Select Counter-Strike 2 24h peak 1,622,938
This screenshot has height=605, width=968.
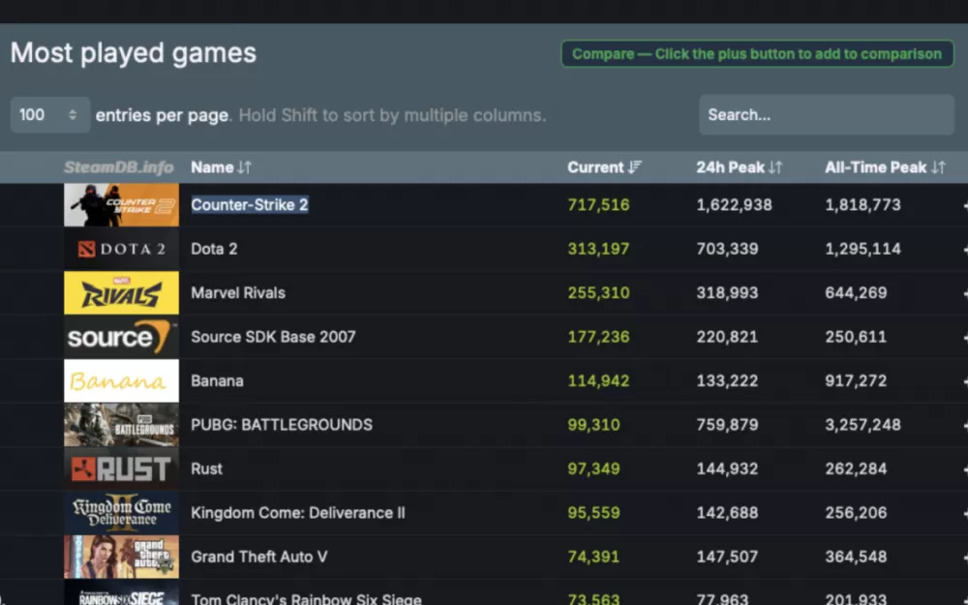734,205
